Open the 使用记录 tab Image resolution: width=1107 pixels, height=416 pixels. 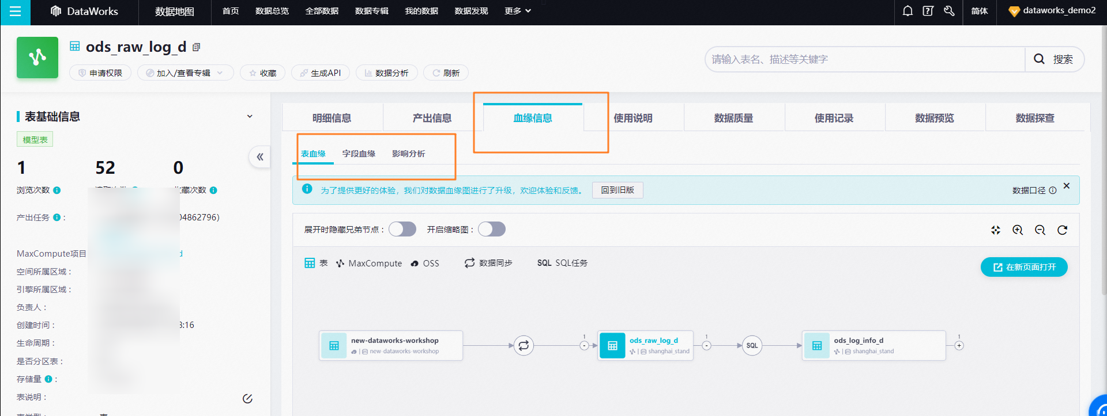(834, 118)
